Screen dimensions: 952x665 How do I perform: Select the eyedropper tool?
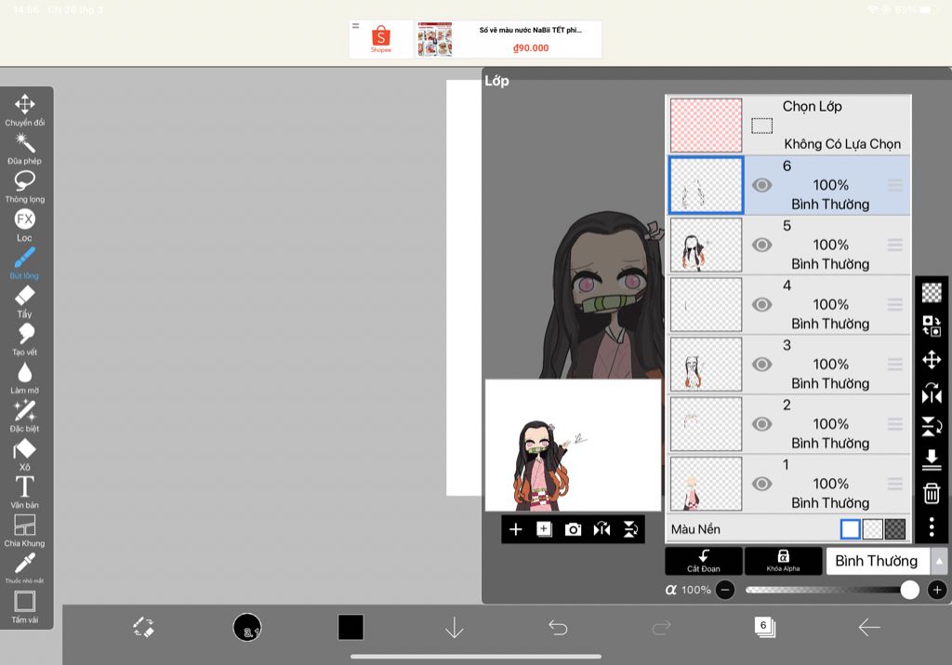[24, 568]
